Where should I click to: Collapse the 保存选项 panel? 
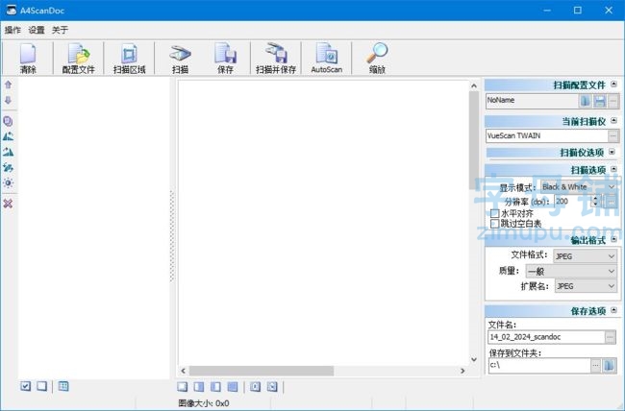click(x=613, y=310)
